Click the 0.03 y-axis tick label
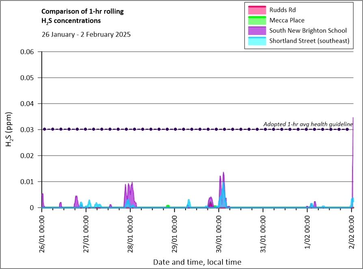 click(x=28, y=130)
